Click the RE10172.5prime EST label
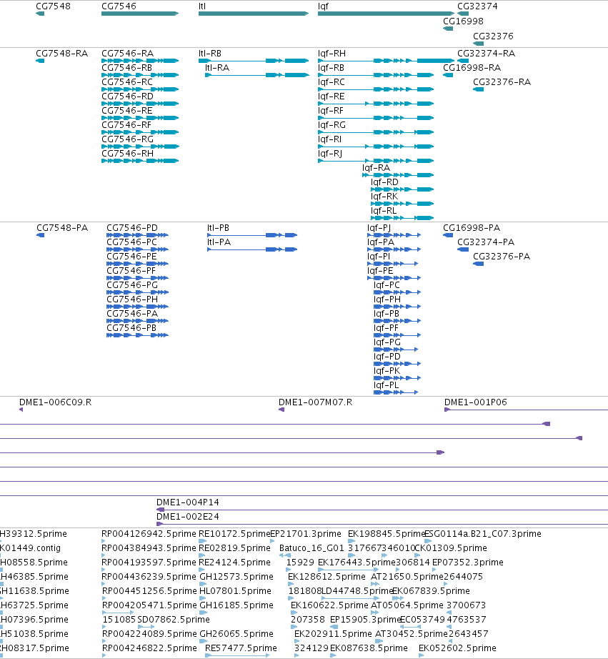608x659 pixels. click(x=234, y=534)
